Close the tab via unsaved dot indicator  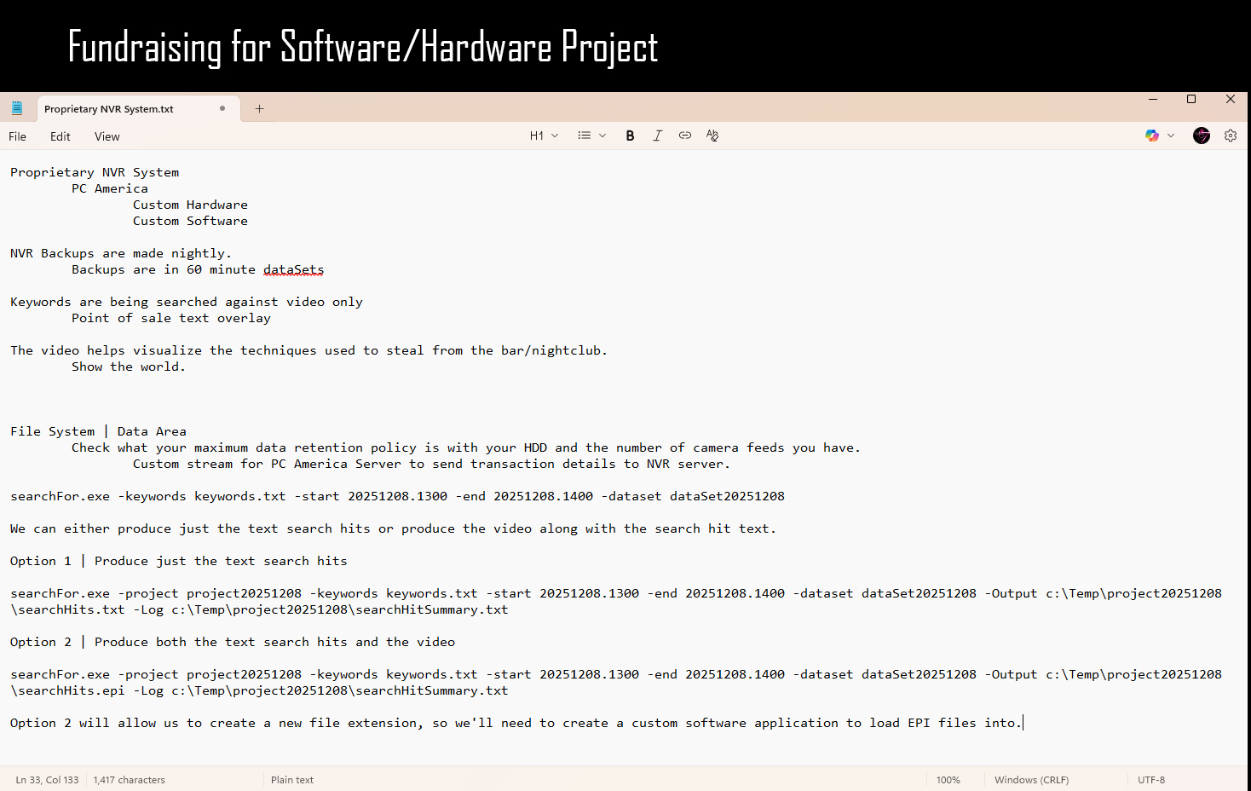[222, 108]
